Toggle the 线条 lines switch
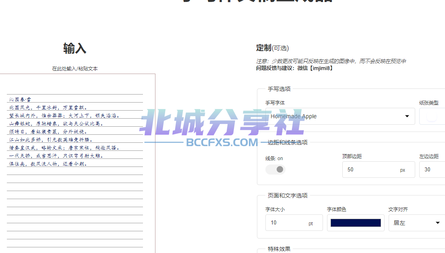Image resolution: width=445 pixels, height=253 pixels. click(x=275, y=169)
